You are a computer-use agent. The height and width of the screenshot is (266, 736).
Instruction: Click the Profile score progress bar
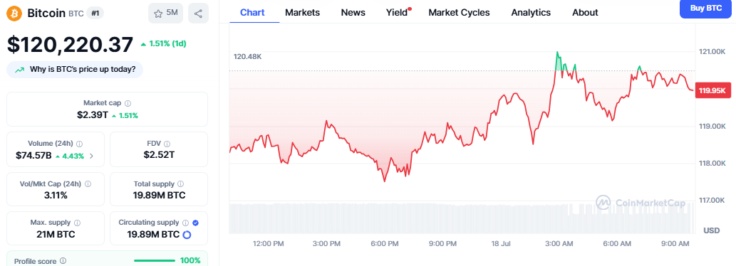point(154,260)
